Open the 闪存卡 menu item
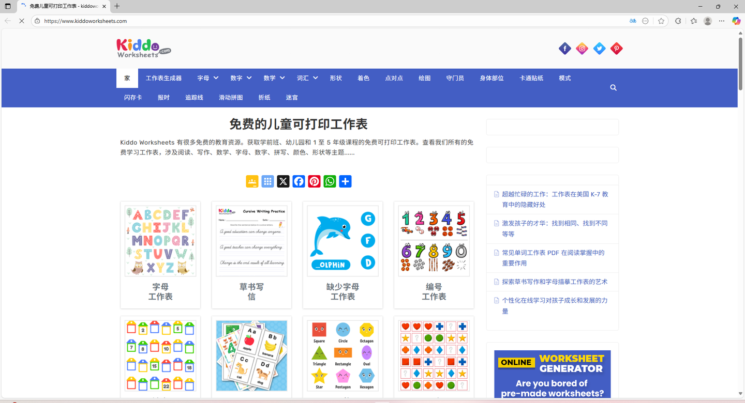 [133, 97]
